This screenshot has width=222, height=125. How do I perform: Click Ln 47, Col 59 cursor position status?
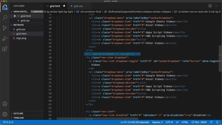[135, 122]
